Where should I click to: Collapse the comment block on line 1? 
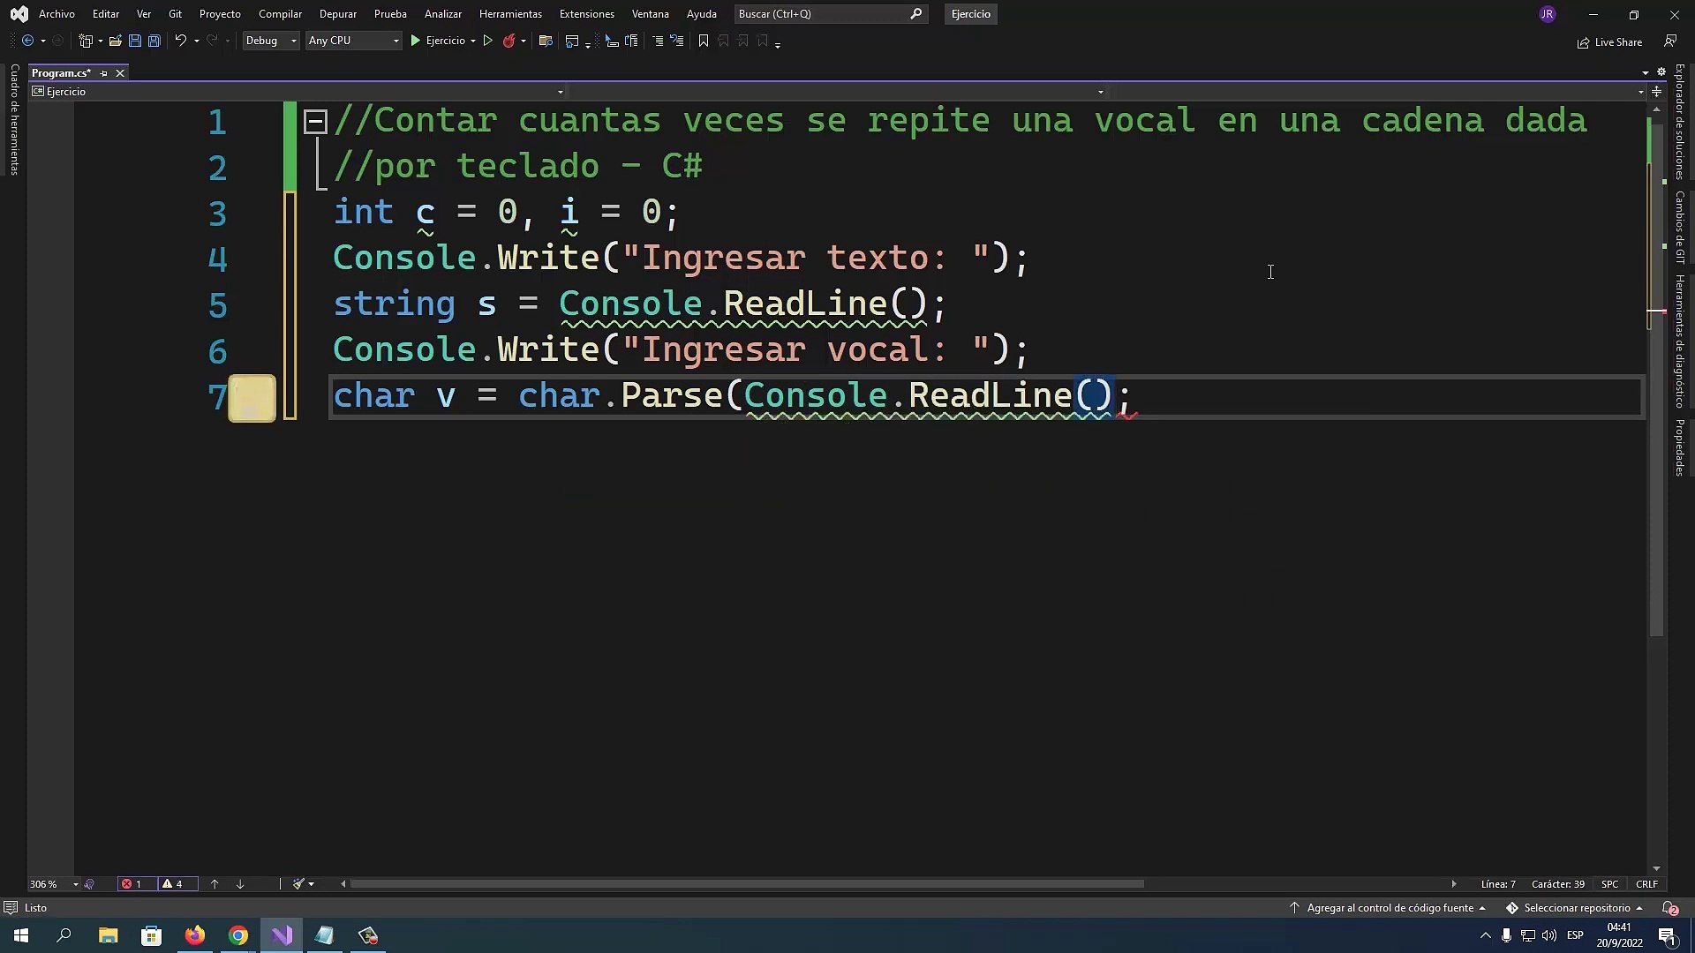[x=315, y=121]
